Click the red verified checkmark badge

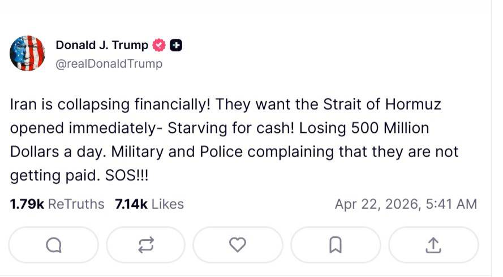point(160,45)
